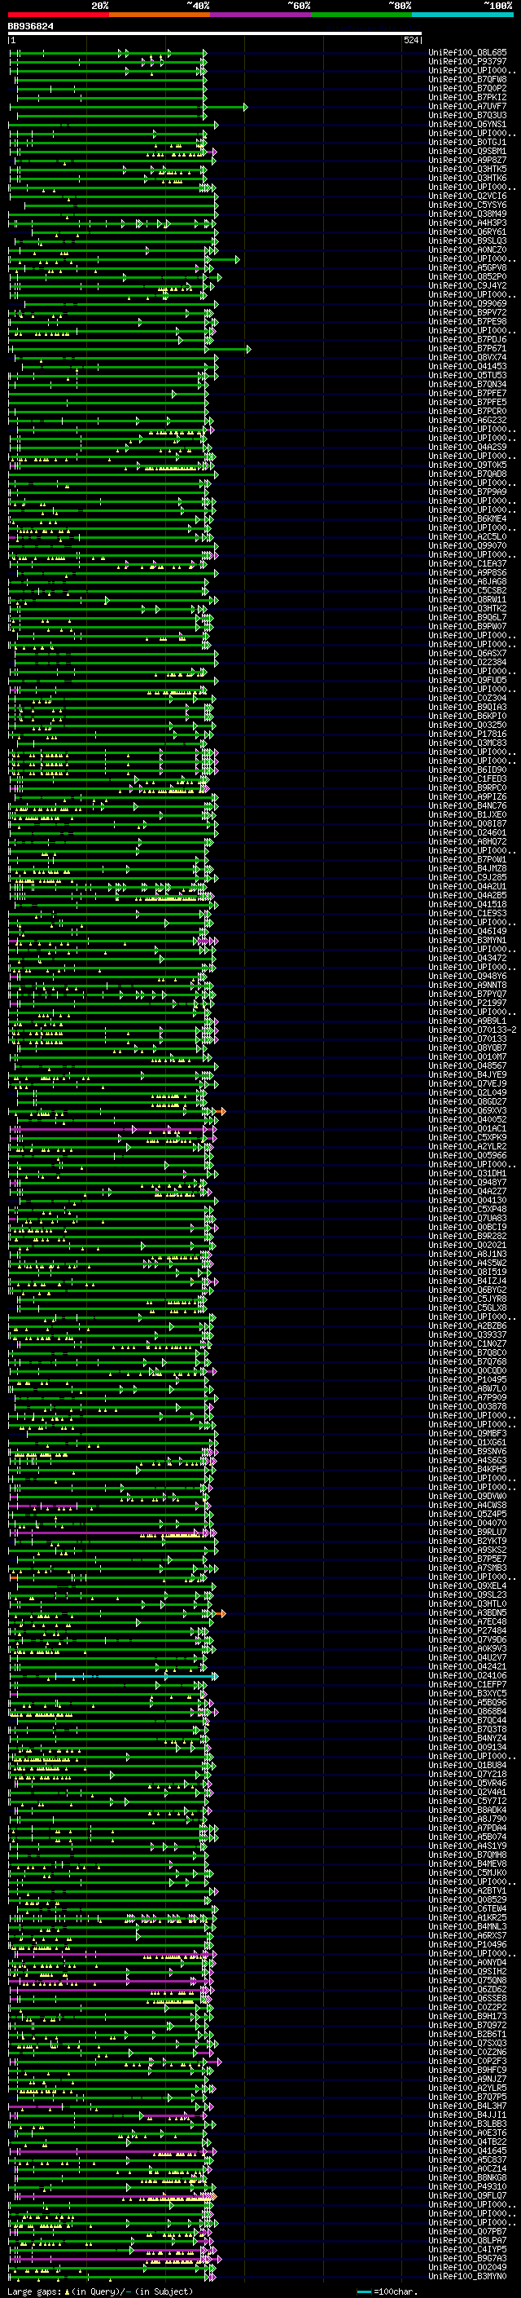521x2298 pixels.
Task: Select the UniRef100_A0NCZ0 label
Action: click(x=467, y=249)
